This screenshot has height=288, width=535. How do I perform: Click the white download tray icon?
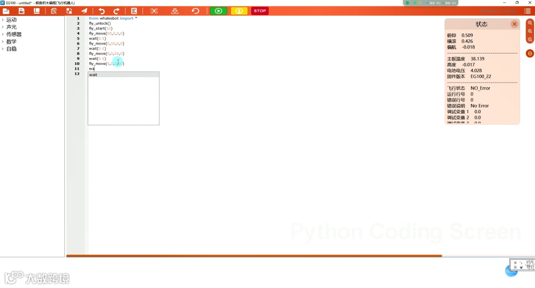click(175, 11)
